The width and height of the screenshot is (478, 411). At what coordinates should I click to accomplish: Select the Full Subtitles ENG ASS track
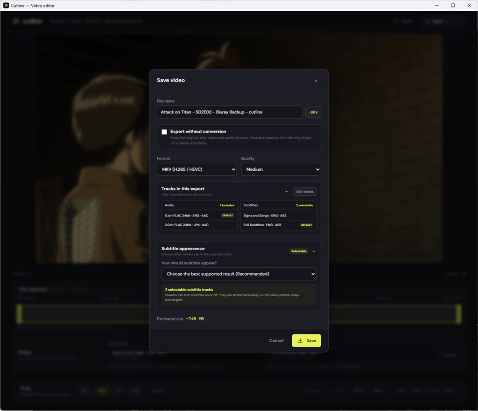click(x=278, y=225)
